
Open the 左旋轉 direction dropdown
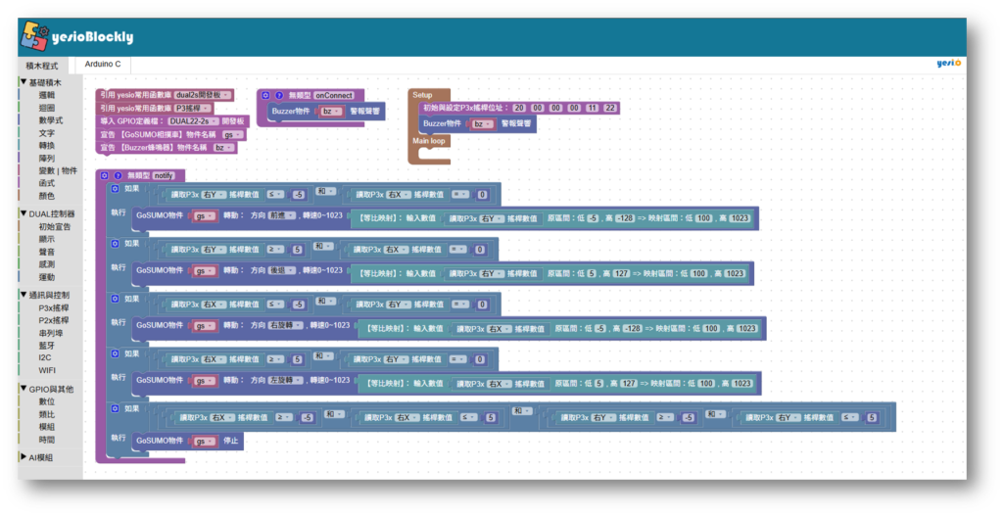click(x=285, y=381)
